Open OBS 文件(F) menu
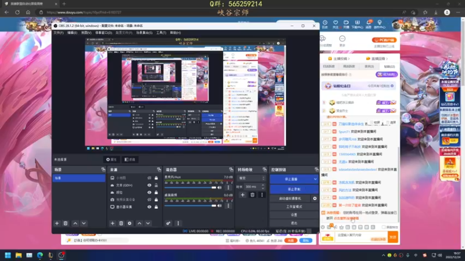Image resolution: width=465 pixels, height=261 pixels. click(x=59, y=32)
